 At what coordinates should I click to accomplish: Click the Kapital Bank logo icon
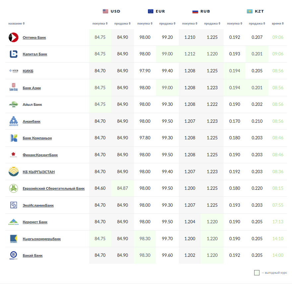pos(13,54)
